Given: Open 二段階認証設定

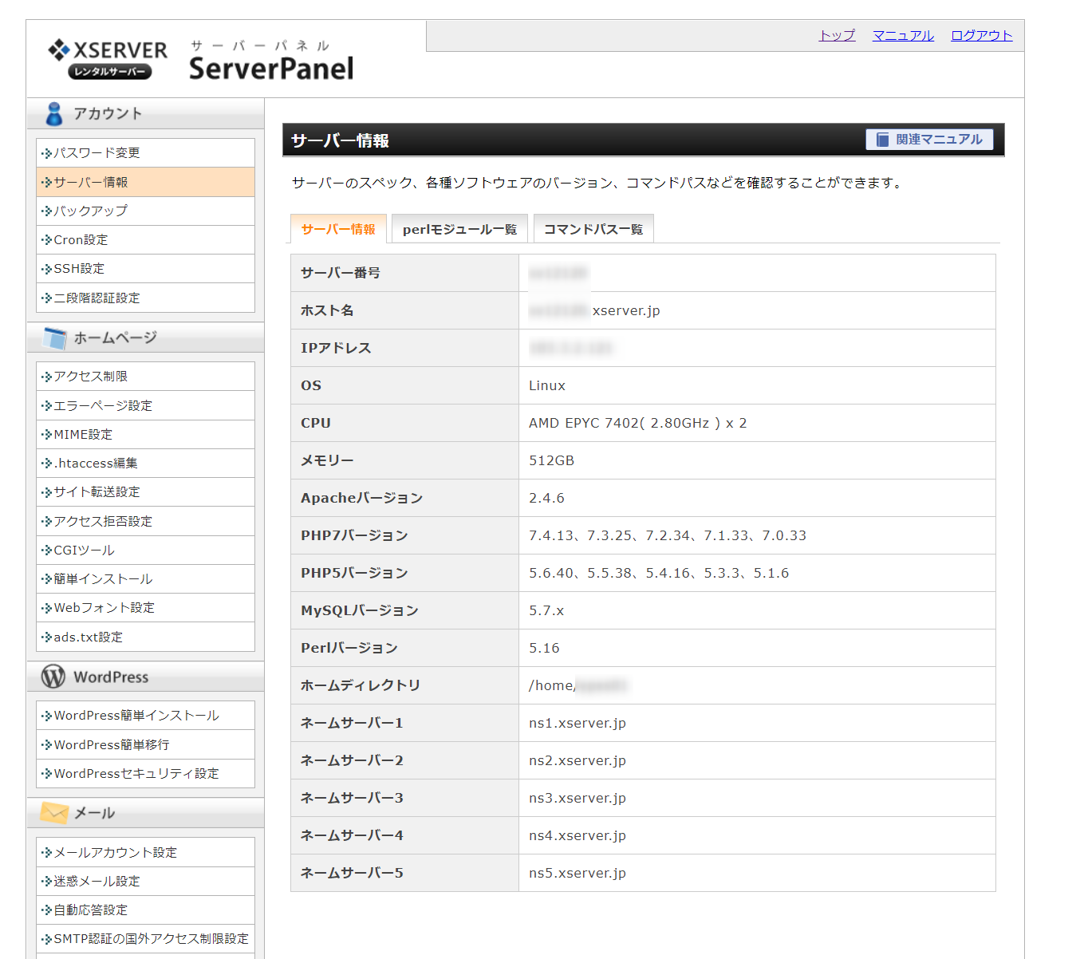Looking at the screenshot, I should click(146, 298).
